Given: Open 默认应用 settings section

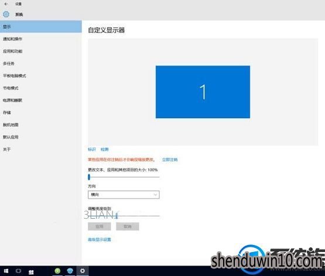Looking at the screenshot, I should [41, 137].
